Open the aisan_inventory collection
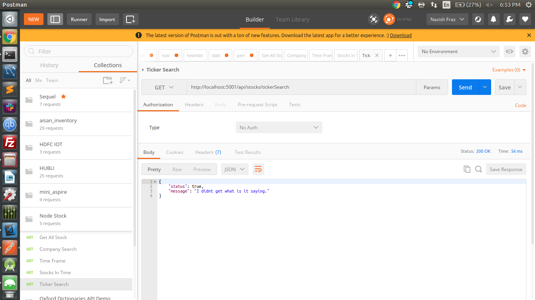 tap(76, 124)
